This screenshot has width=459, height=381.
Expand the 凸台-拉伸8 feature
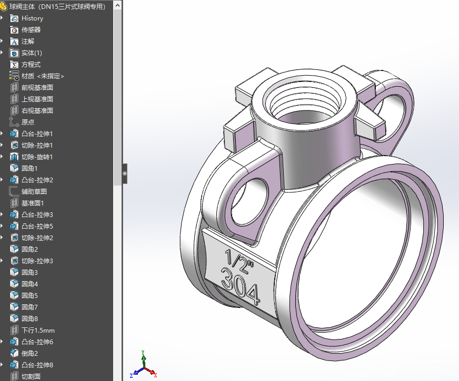point(2,365)
